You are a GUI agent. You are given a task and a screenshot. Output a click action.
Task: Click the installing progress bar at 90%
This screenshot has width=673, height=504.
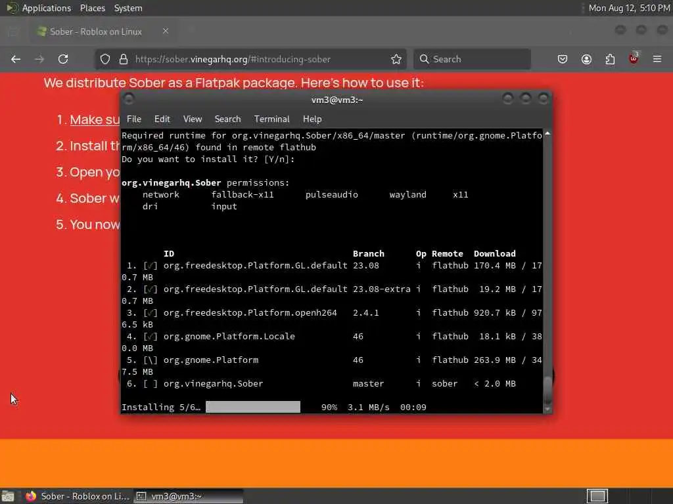[253, 407]
